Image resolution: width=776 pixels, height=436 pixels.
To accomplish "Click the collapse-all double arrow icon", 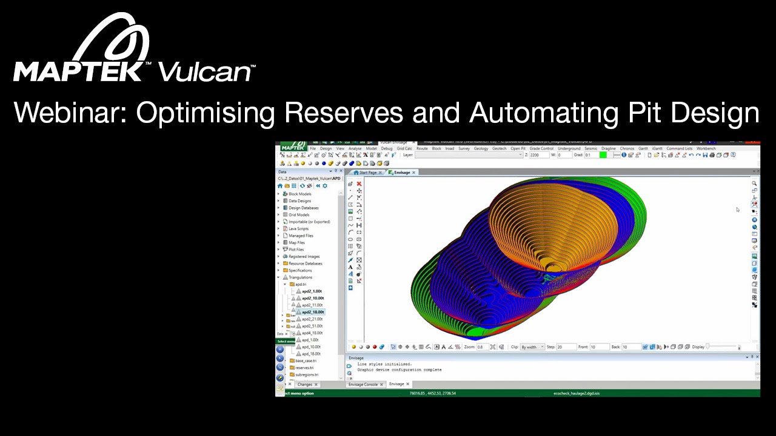I will click(318, 186).
